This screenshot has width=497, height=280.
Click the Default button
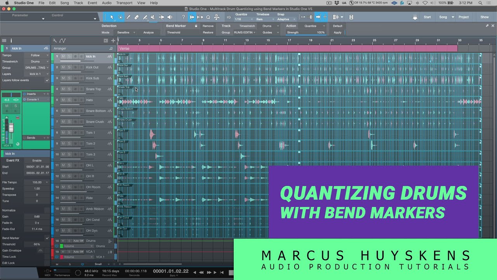(337, 26)
